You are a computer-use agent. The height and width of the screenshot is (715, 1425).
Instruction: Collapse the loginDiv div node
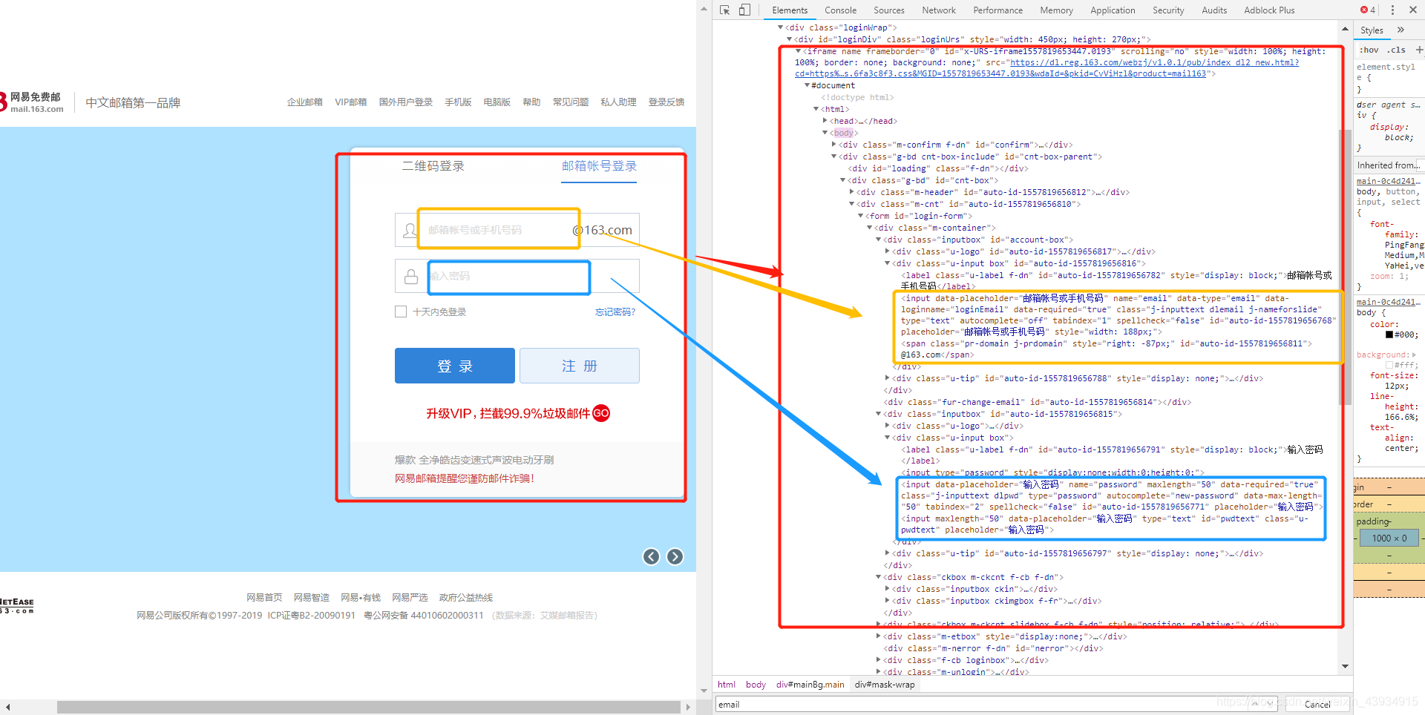pyautogui.click(x=789, y=39)
